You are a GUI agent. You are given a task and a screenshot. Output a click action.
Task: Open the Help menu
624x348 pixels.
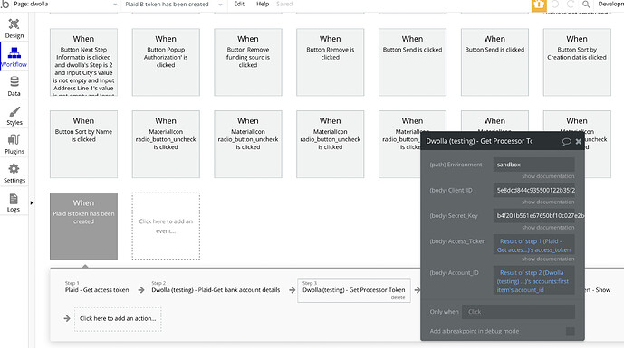pyautogui.click(x=263, y=4)
